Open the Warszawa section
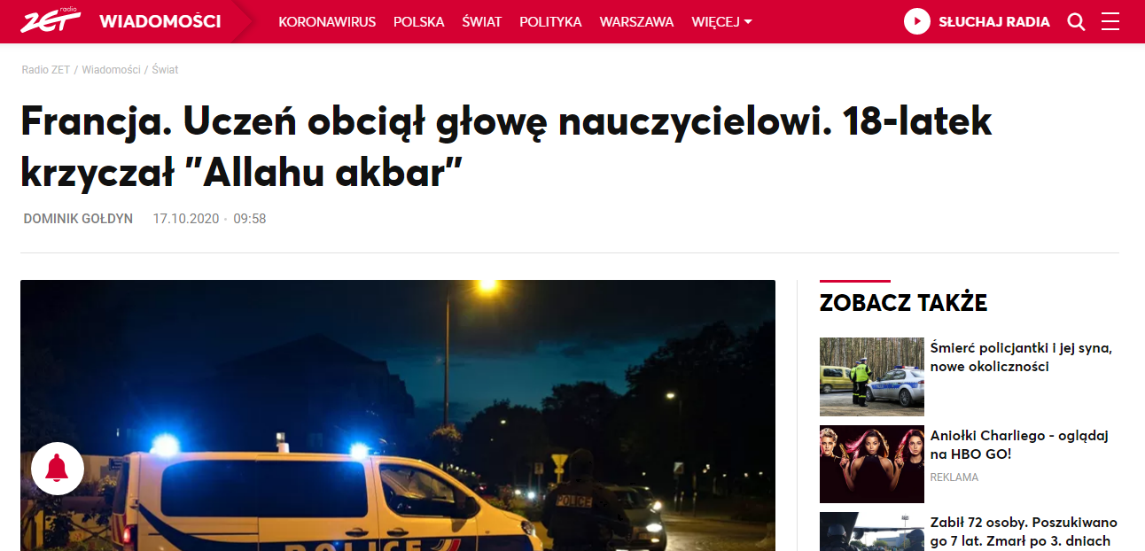This screenshot has width=1145, height=551. pos(636,22)
